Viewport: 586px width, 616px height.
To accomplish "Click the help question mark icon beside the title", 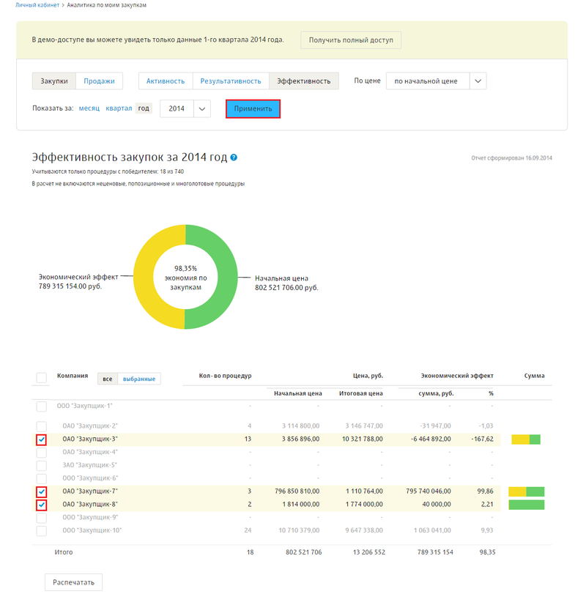I will 234,157.
